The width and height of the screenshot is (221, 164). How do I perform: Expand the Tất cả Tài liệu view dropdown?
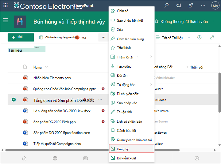click(x=189, y=38)
